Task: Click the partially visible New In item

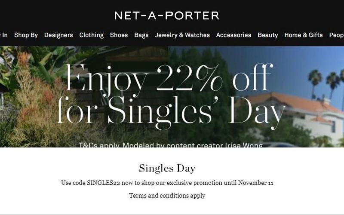Action: 4,35
